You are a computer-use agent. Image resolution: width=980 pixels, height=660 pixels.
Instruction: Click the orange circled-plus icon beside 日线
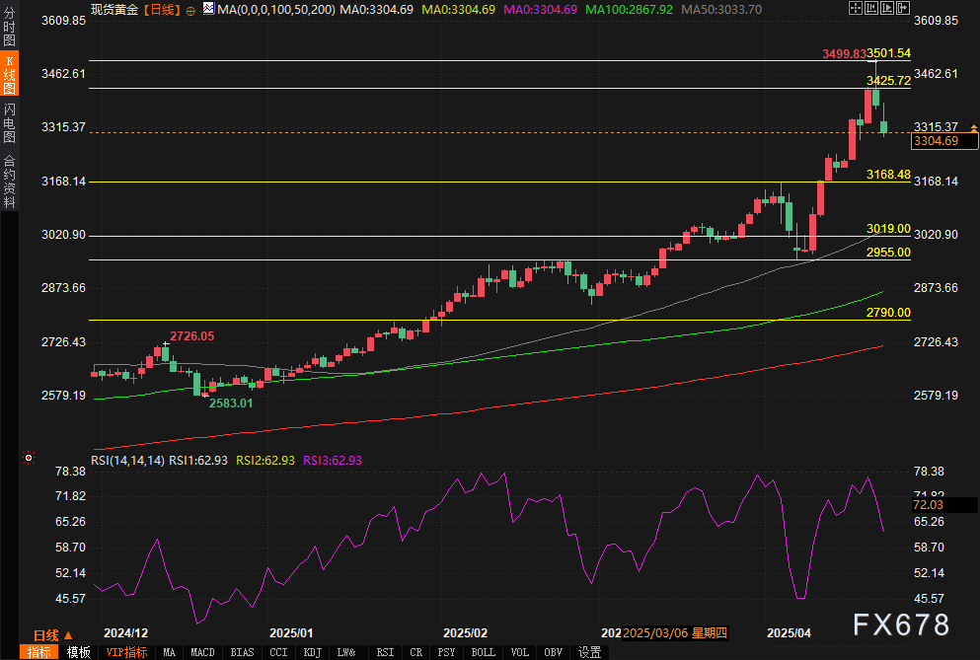190,10
